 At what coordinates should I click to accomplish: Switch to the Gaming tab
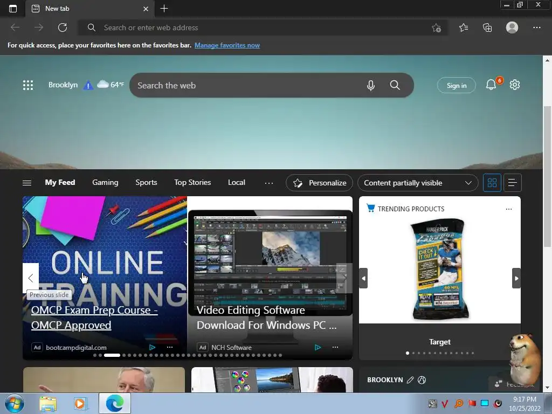coord(105,182)
